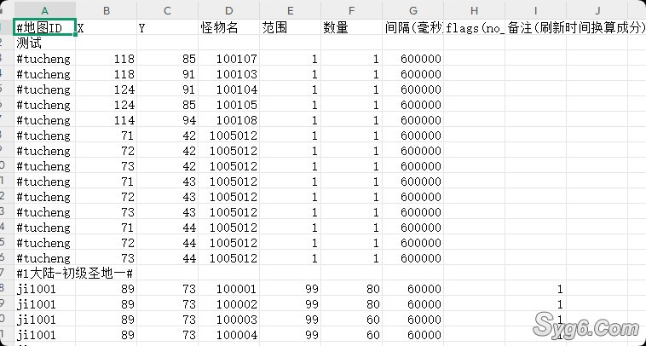Select column G header
Image resolution: width=646 pixels, height=346 pixels.
pos(412,10)
